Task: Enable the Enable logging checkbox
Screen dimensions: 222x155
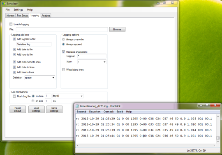Action: [x=11, y=24]
